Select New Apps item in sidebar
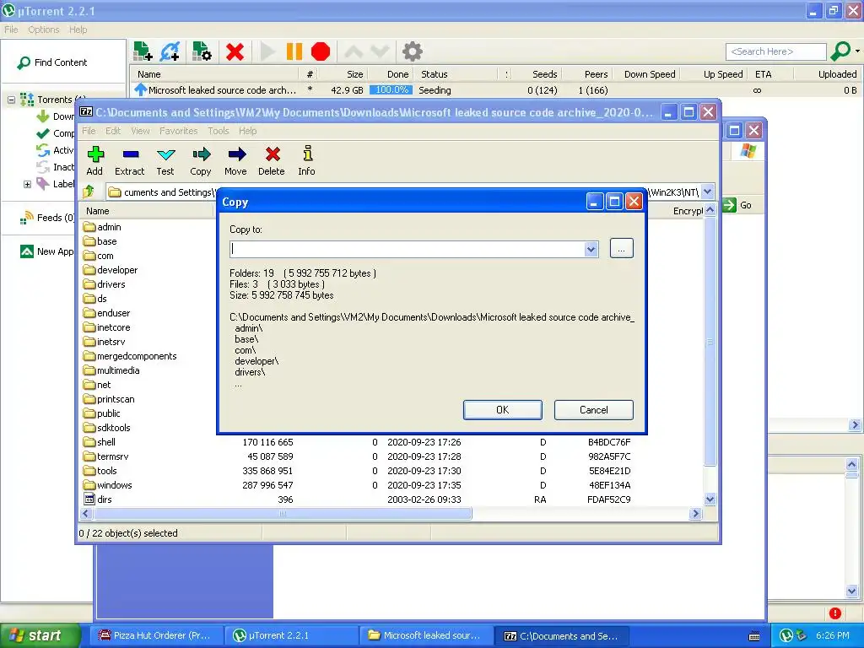The image size is (864, 648). [x=47, y=251]
